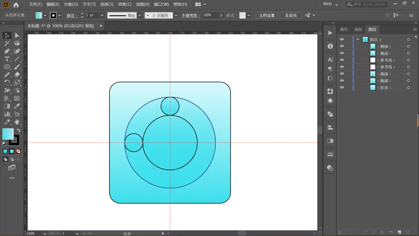This screenshot has width=419, height=236.
Task: Select the Gradient tool
Action: pyautogui.click(x=7, y=106)
